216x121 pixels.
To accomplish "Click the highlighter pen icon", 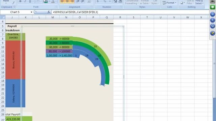I will click(213, 33).
